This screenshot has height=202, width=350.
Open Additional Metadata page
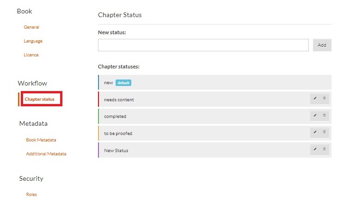click(x=46, y=153)
